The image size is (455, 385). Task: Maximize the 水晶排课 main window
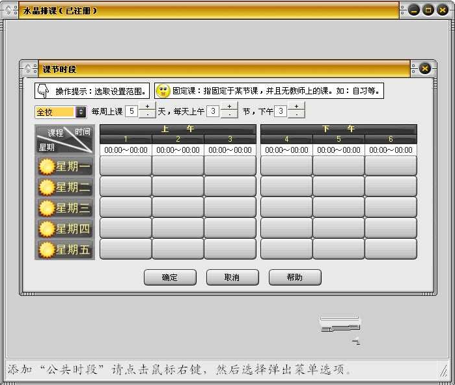pos(428,10)
